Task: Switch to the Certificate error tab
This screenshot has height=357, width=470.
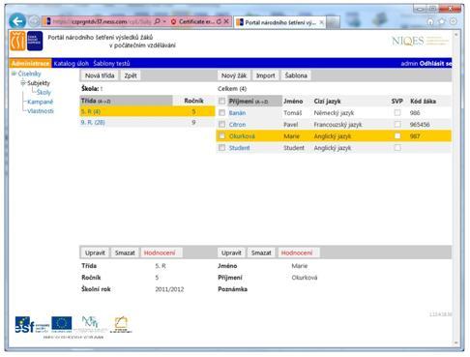Action: (195, 21)
